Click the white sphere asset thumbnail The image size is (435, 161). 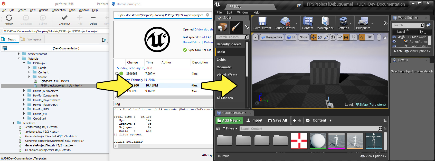[318, 141]
